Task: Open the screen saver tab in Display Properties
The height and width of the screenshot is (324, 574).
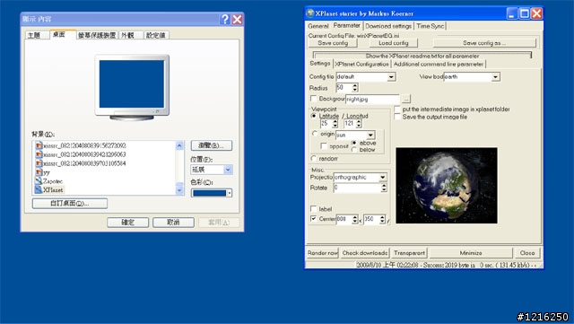Action: [97, 35]
